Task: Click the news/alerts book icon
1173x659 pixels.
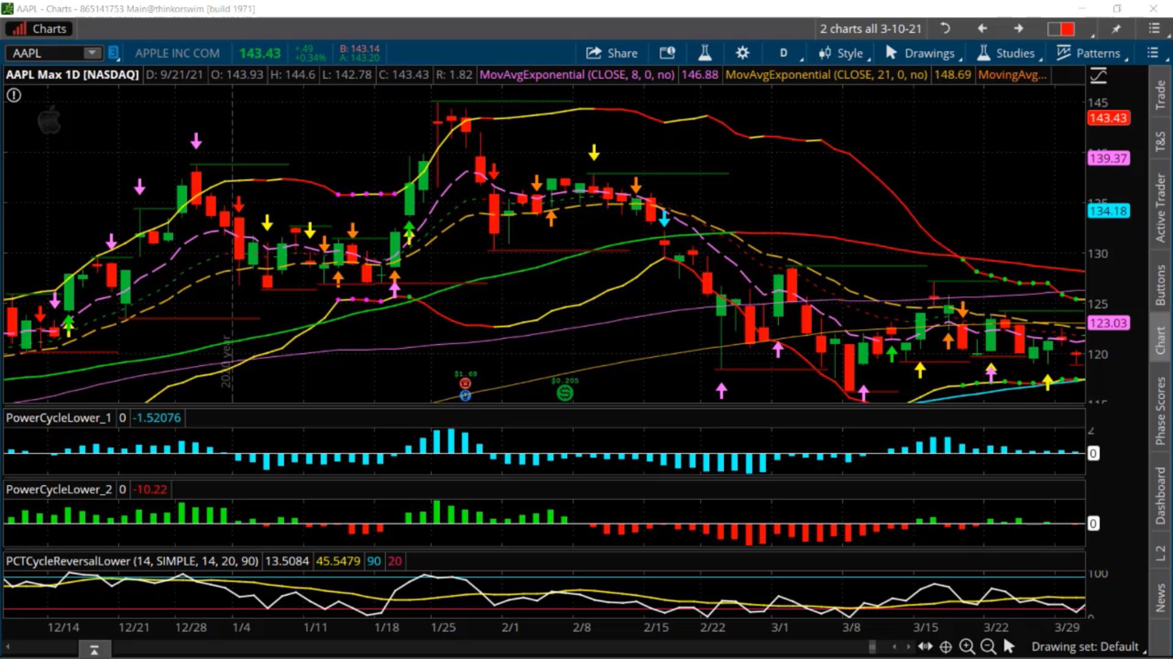Action: point(667,53)
